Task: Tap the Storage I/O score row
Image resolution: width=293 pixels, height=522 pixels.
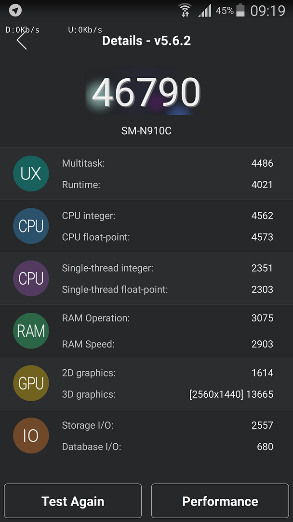Action: [167, 425]
